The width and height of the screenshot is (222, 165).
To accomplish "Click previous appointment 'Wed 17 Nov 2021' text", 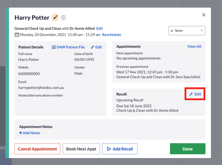I will [x=147, y=72].
